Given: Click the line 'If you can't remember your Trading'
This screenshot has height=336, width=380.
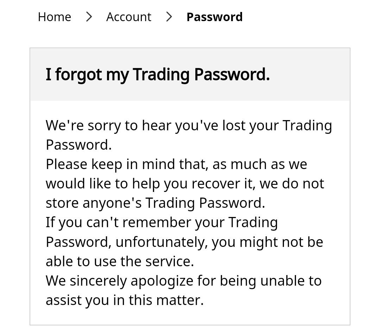Looking at the screenshot, I should pyautogui.click(x=161, y=223).
